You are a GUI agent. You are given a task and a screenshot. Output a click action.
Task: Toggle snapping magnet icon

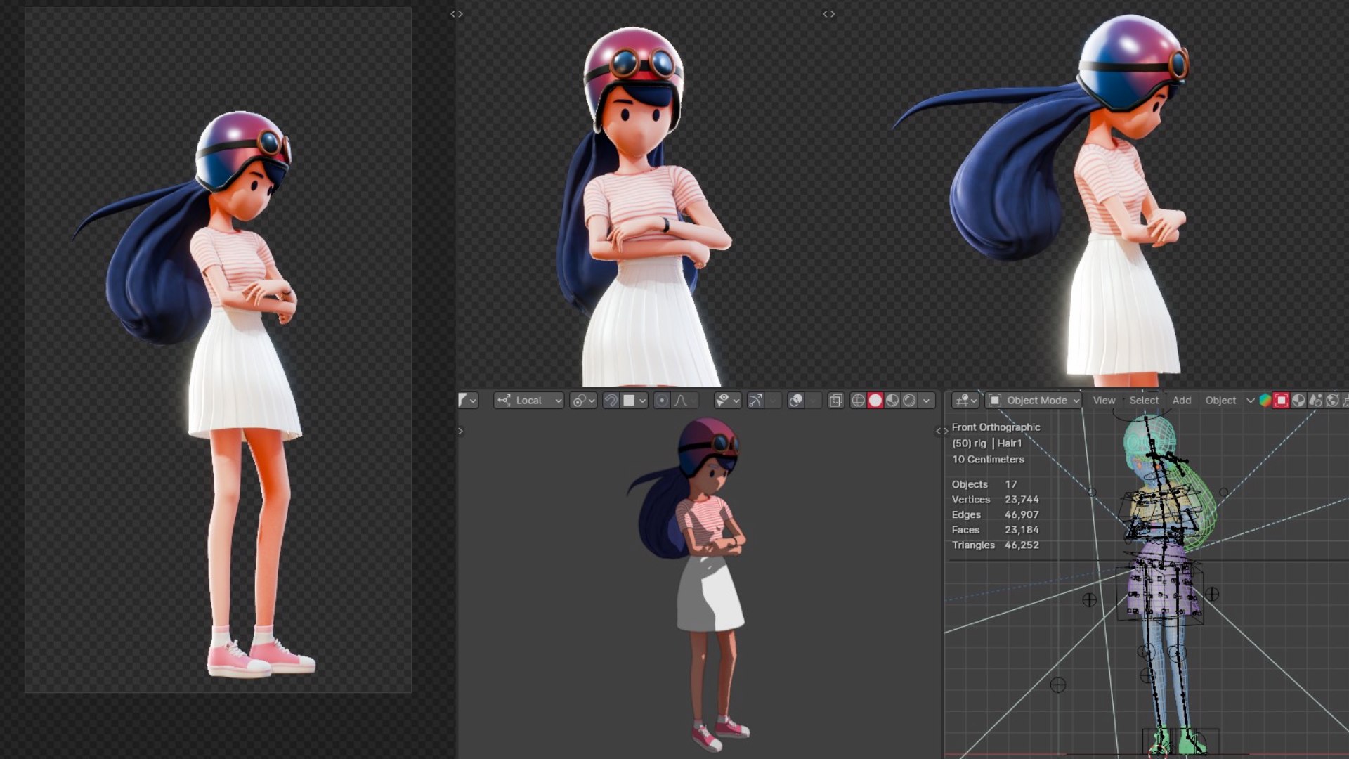(x=611, y=401)
